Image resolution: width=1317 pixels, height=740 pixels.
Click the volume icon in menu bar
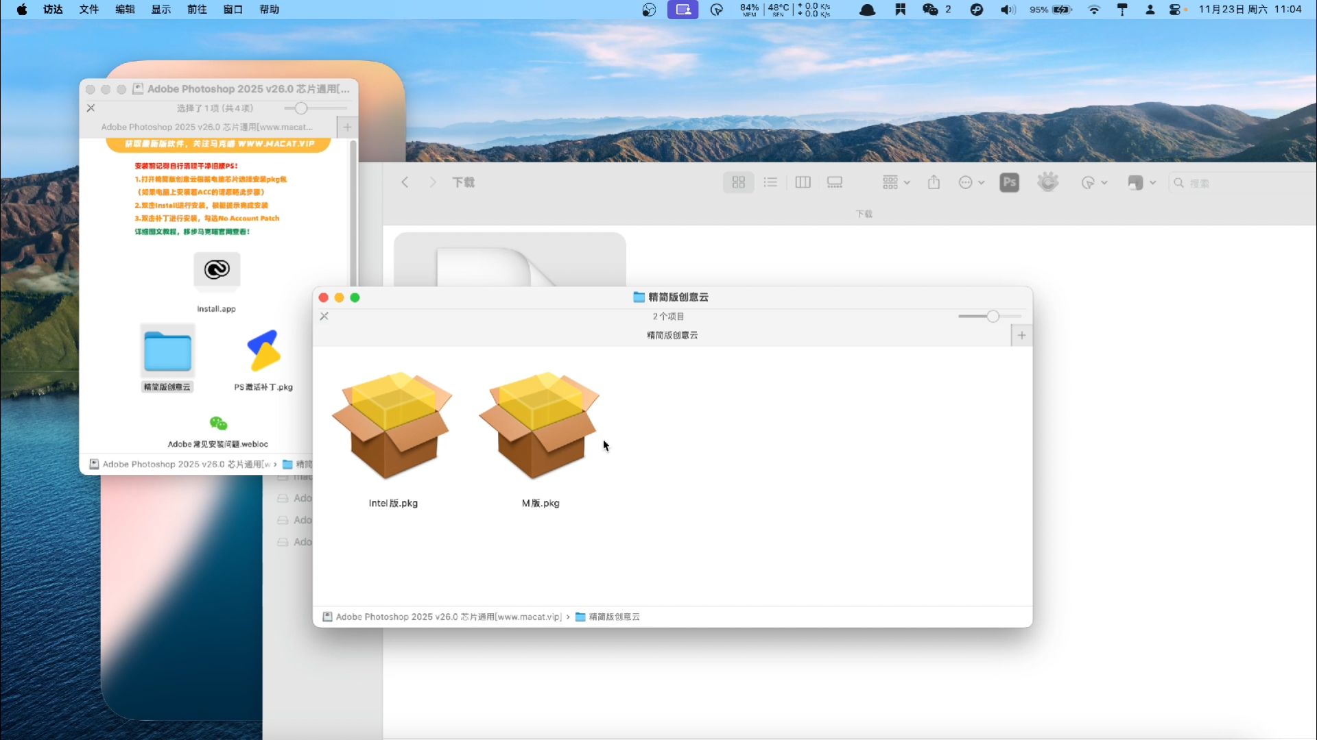[1008, 10]
